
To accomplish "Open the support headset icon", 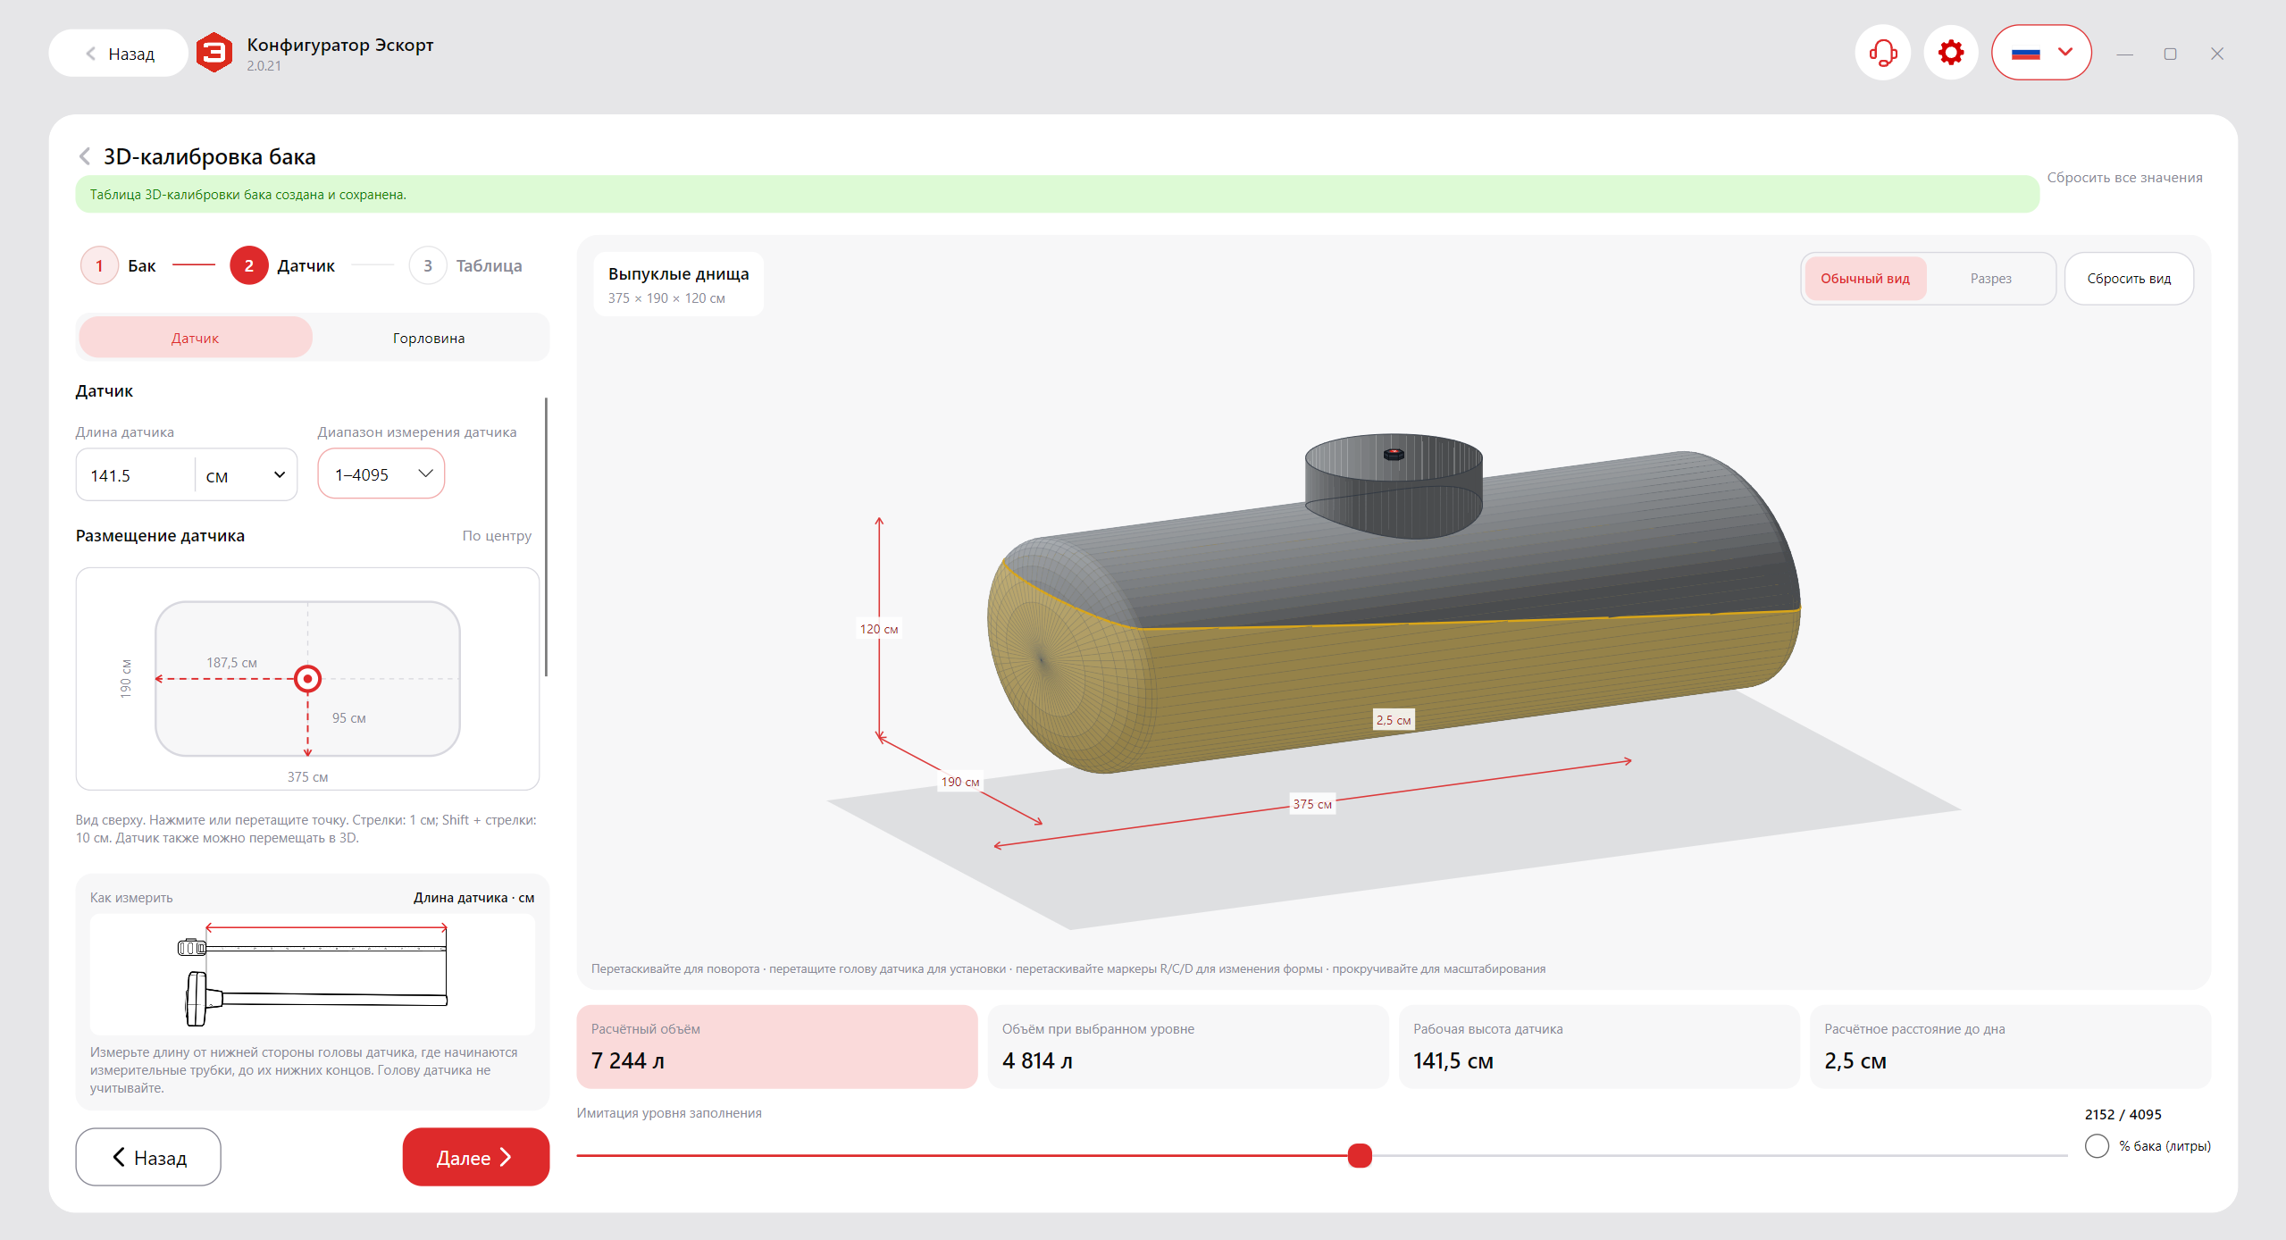I will pyautogui.click(x=1882, y=53).
